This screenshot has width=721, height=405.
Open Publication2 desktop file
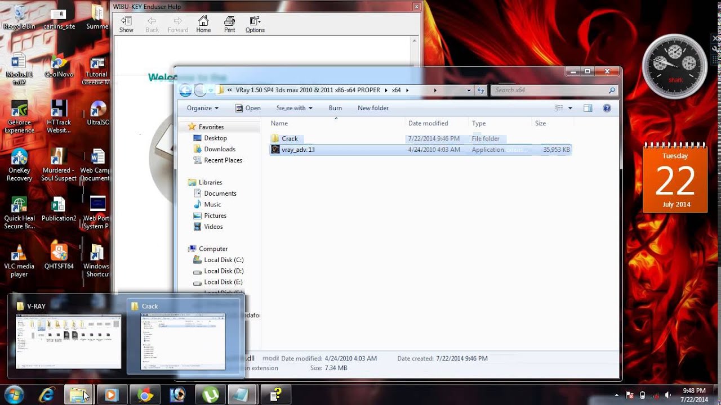point(59,209)
